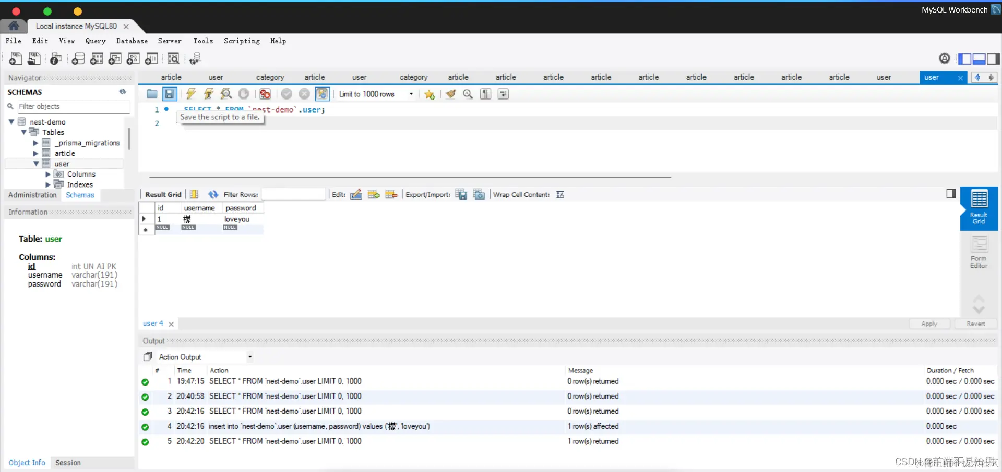Screen dimensions: 1002x472
Task: Import records from external file
Action: coord(479,194)
